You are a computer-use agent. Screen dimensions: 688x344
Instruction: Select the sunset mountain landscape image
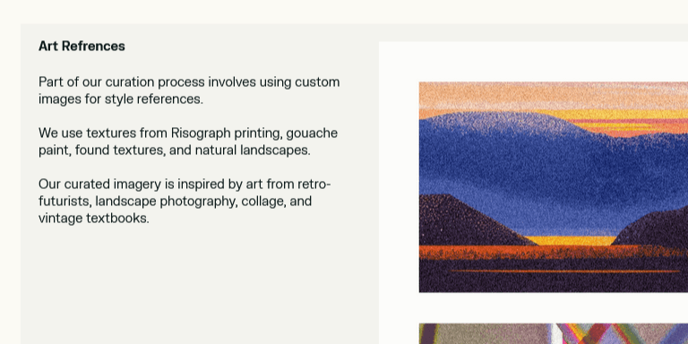click(x=554, y=187)
